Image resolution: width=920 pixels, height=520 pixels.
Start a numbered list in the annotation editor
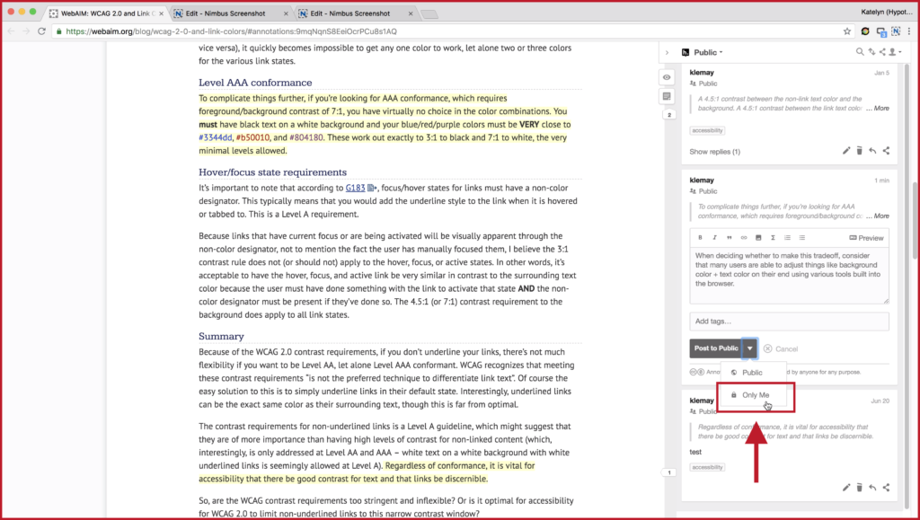787,238
